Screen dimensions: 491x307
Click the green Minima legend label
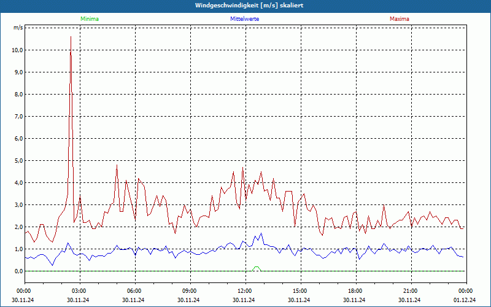90,19
